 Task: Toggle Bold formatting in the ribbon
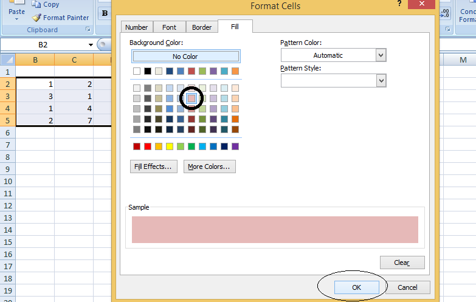pyautogui.click(x=105, y=13)
